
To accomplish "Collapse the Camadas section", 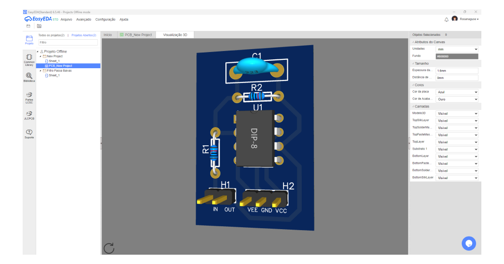I will pos(421,106).
